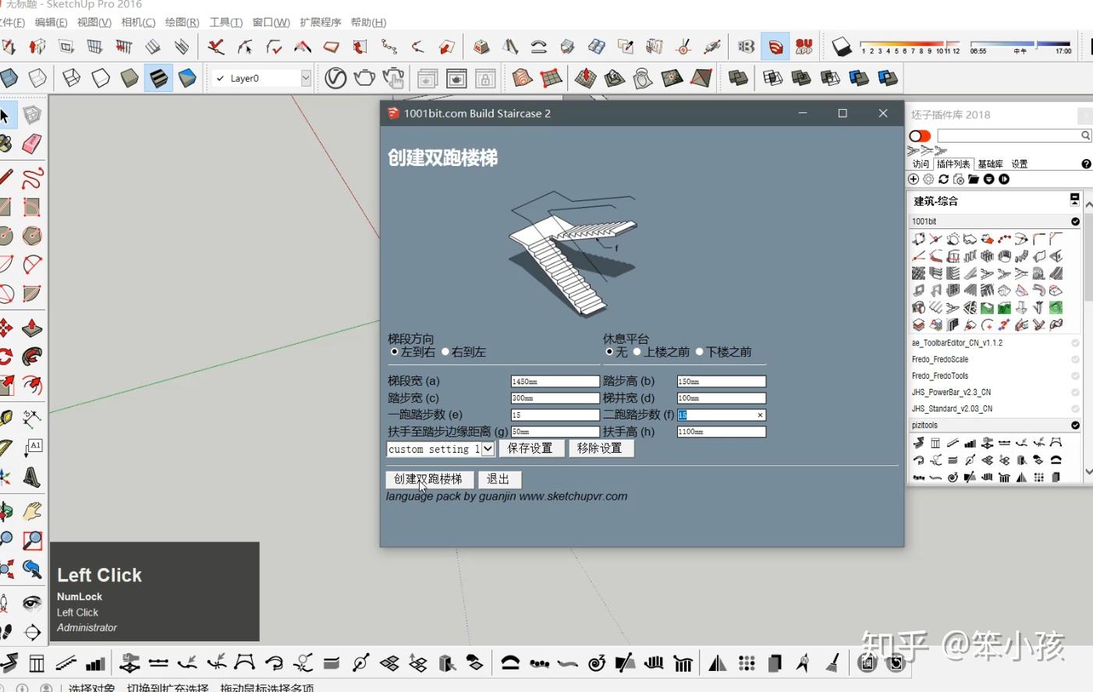Click the 保存设置 button
Image resolution: width=1093 pixels, height=692 pixels.
tap(531, 448)
